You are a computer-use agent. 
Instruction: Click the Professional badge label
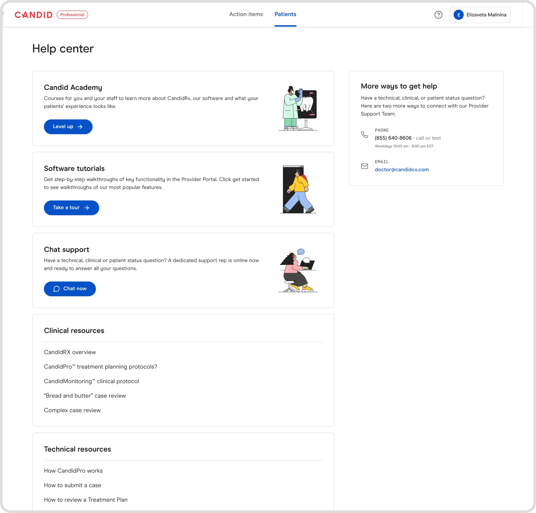(72, 15)
